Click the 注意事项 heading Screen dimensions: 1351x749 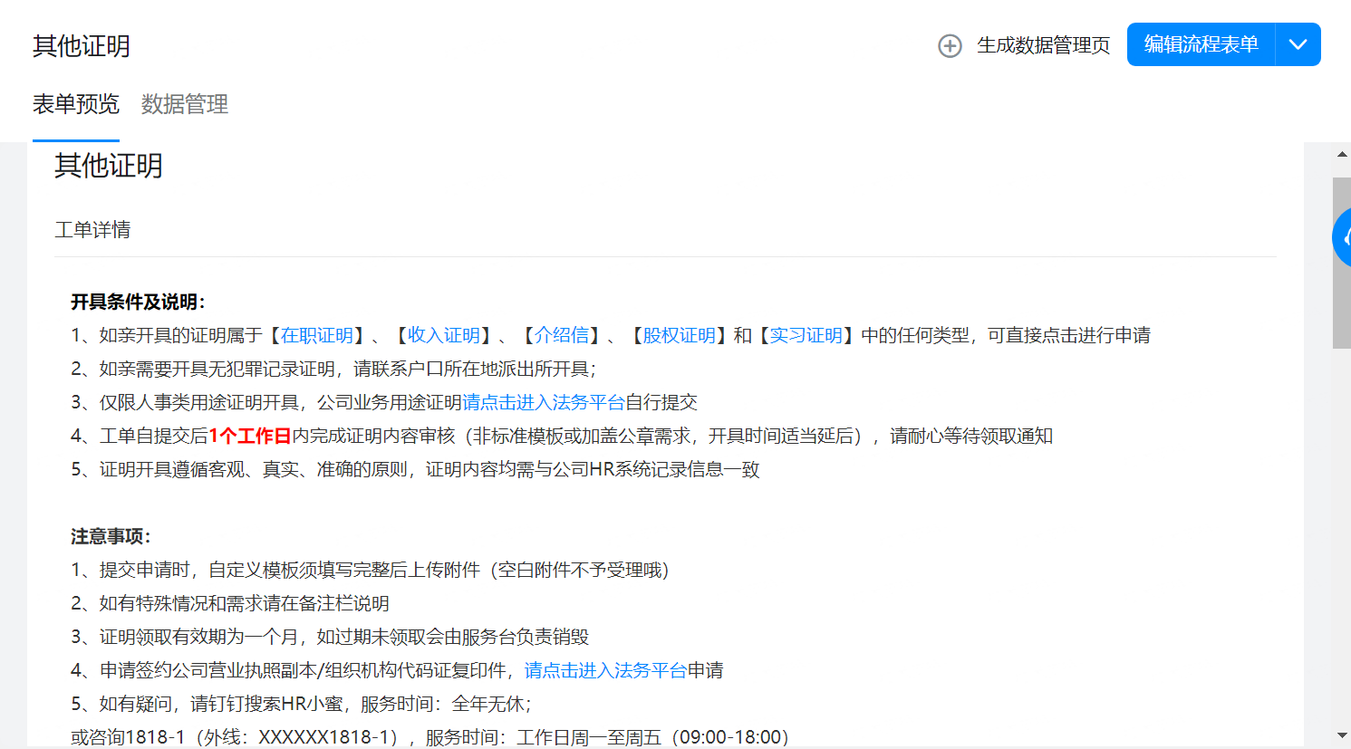(x=111, y=536)
